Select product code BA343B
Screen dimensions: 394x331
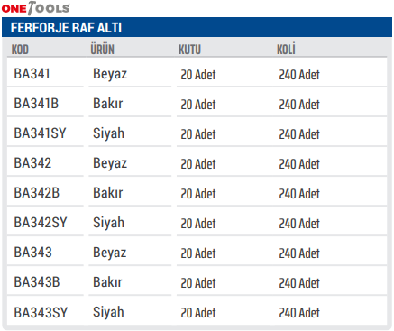tap(37, 282)
